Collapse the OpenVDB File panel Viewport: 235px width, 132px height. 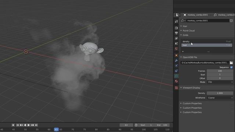[x=181, y=57]
